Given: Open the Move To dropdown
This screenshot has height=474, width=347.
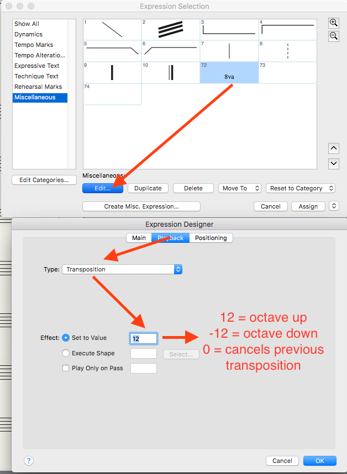Looking at the screenshot, I should point(239,188).
